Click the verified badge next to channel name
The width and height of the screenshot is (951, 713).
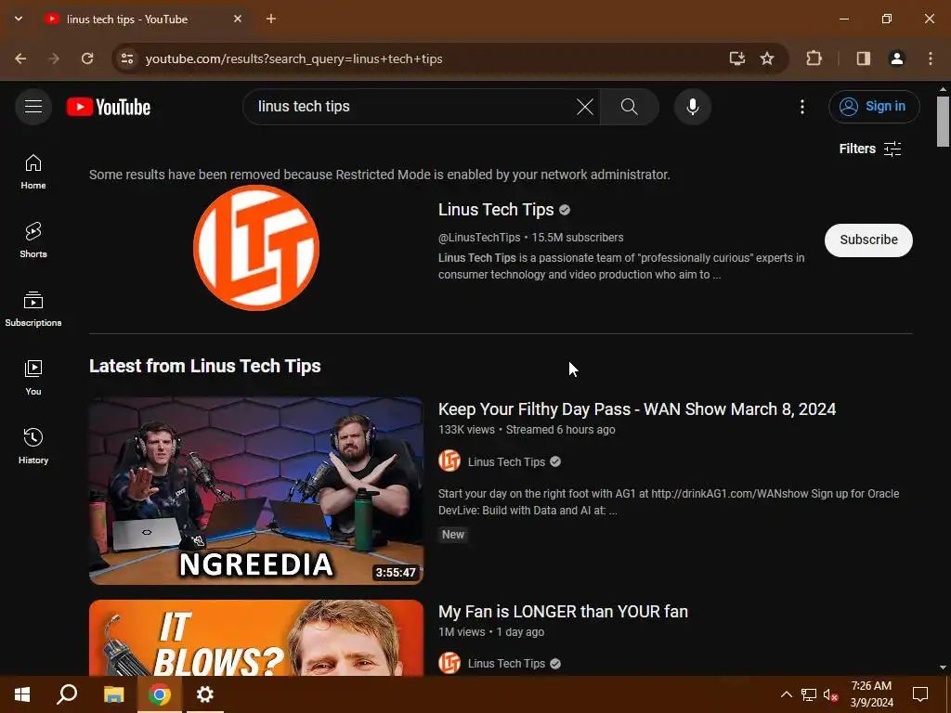pos(565,210)
